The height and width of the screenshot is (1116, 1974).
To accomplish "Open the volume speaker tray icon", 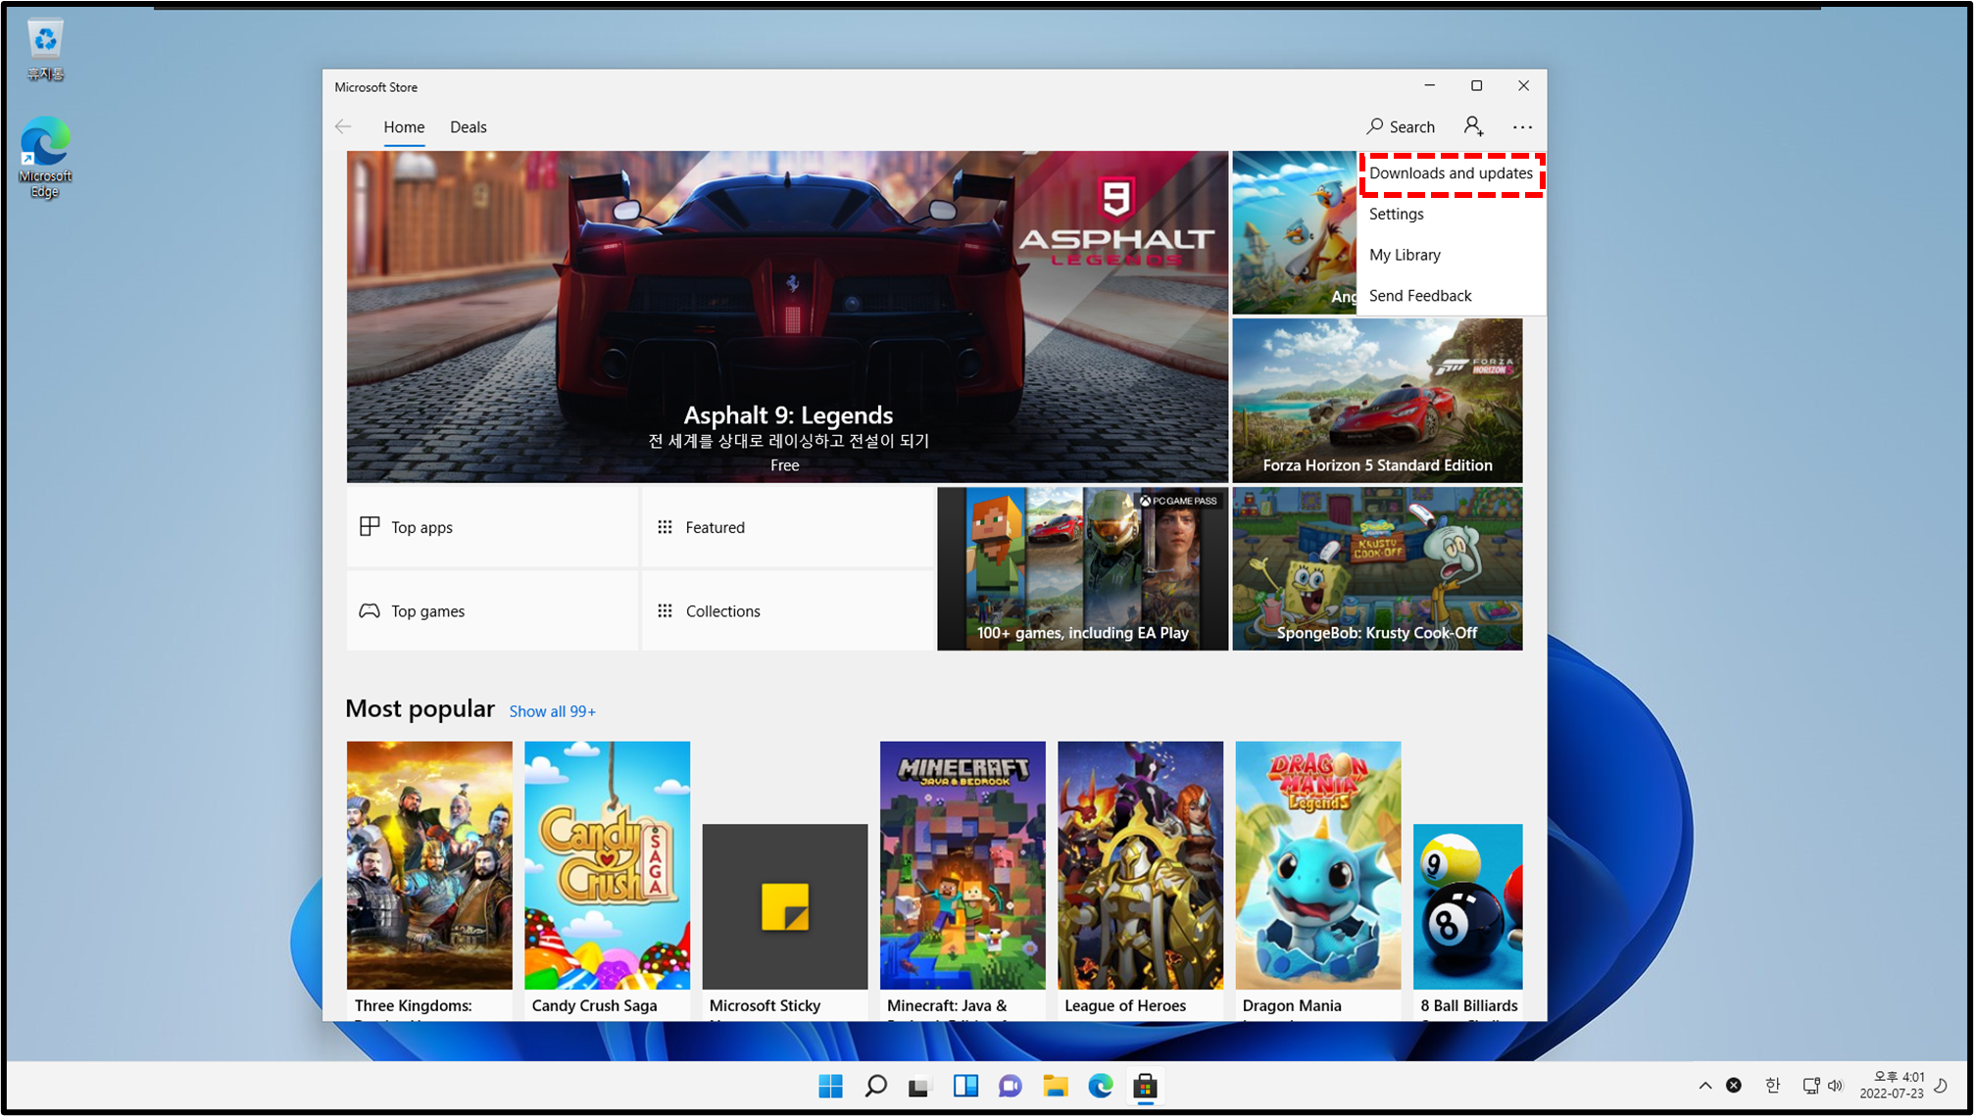I will 1836,1086.
